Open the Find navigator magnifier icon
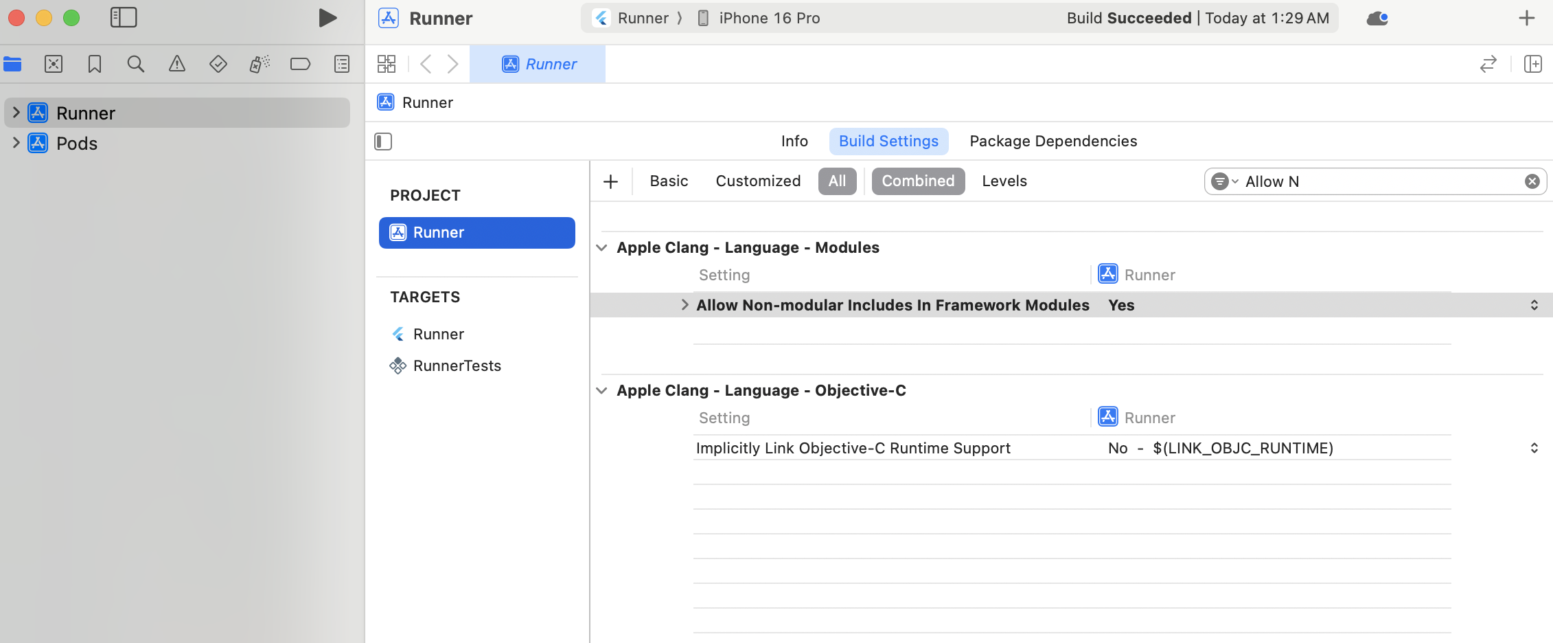1553x643 pixels. click(136, 65)
